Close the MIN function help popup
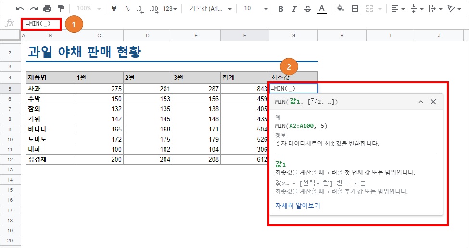This screenshot has width=469, height=248. coord(433,102)
